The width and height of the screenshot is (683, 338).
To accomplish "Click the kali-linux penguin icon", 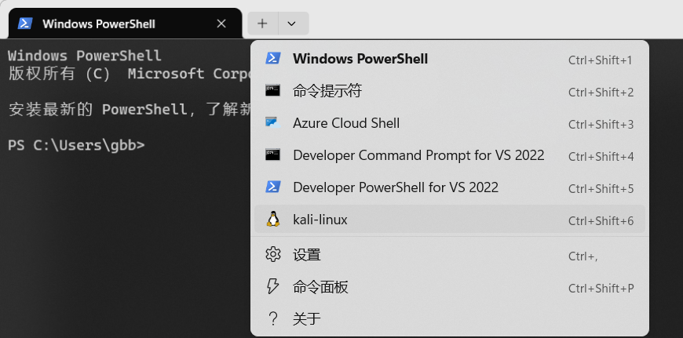I will tap(273, 220).
